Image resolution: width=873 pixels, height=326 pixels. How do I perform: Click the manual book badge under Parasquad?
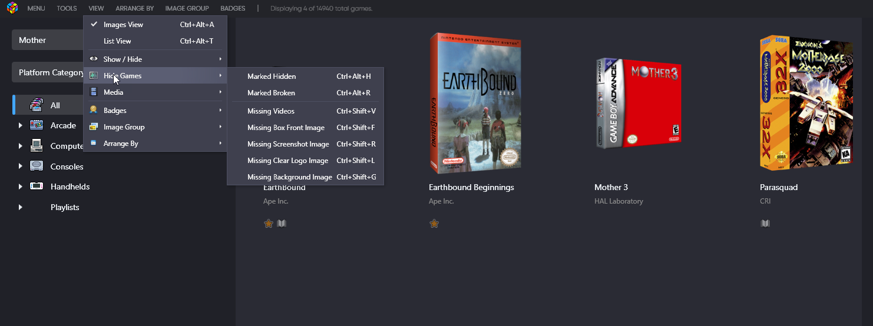point(765,224)
